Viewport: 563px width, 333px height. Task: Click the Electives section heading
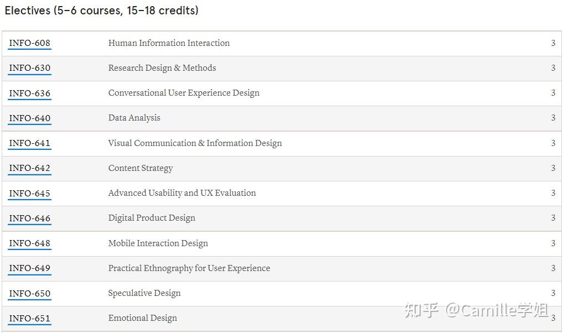pyautogui.click(x=101, y=11)
